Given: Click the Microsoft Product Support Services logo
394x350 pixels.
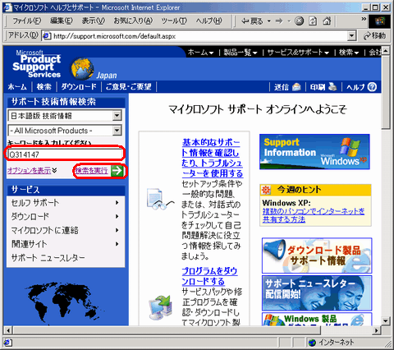Looking at the screenshot, I should point(37,64).
